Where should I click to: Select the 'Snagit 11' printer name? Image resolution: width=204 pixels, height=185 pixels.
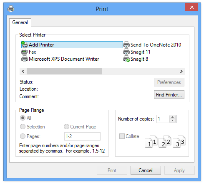coord(141,52)
